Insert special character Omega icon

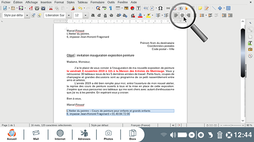160,8
